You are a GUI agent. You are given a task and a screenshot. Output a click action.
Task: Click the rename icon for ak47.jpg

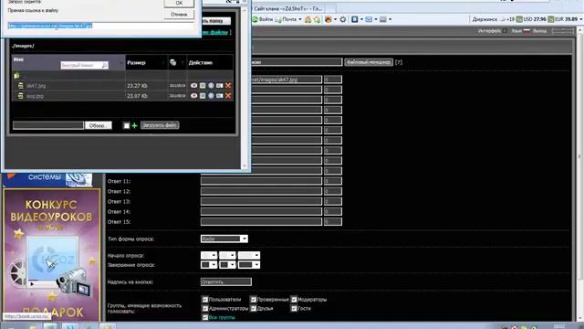click(x=219, y=85)
